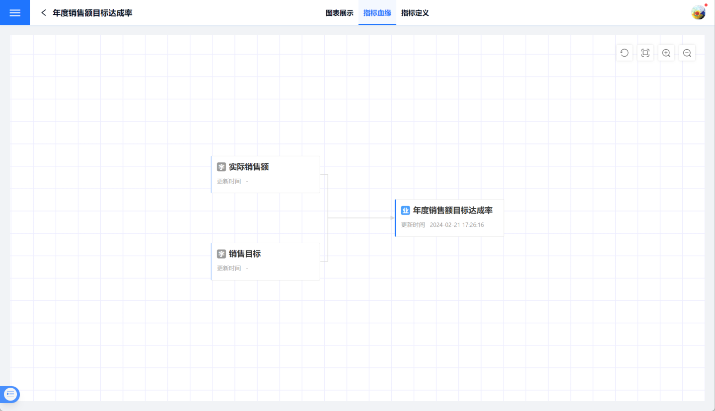Screen dimensions: 715x411
Task: Click the floating list button at bottom-left
Action: tap(10, 394)
